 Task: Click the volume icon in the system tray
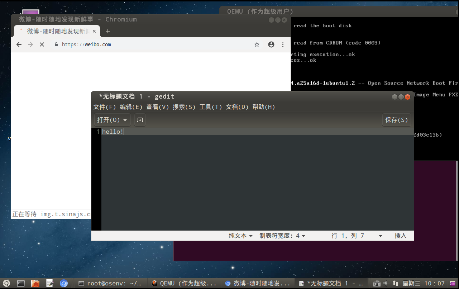pos(385,283)
